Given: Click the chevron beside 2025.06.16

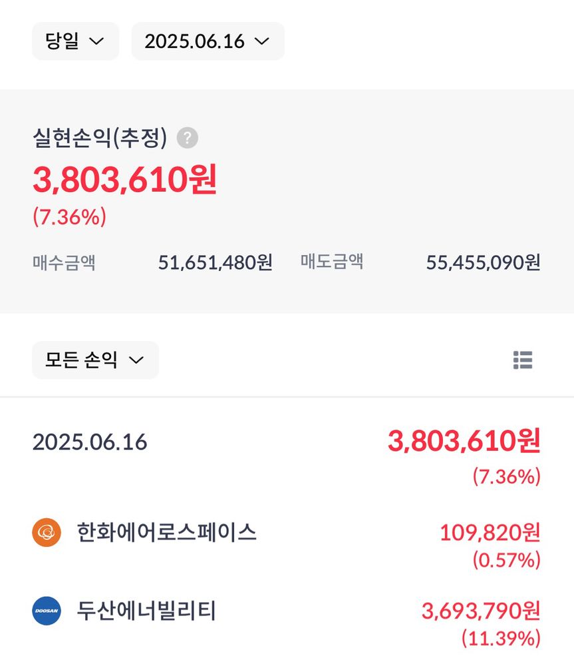Looking at the screenshot, I should click(262, 41).
